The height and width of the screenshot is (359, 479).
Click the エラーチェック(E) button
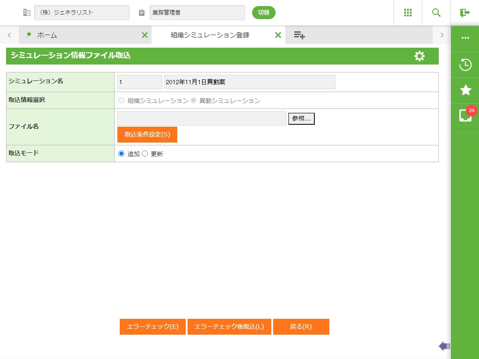(152, 327)
